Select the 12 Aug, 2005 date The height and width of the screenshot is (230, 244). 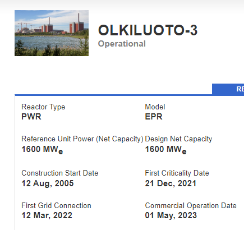click(48, 183)
